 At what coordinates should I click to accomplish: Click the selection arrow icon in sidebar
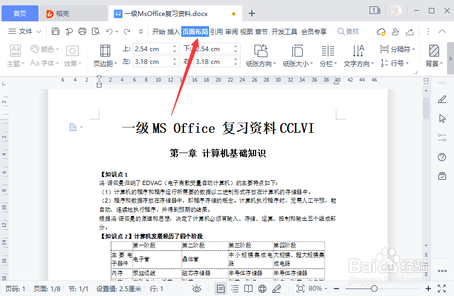(442, 118)
